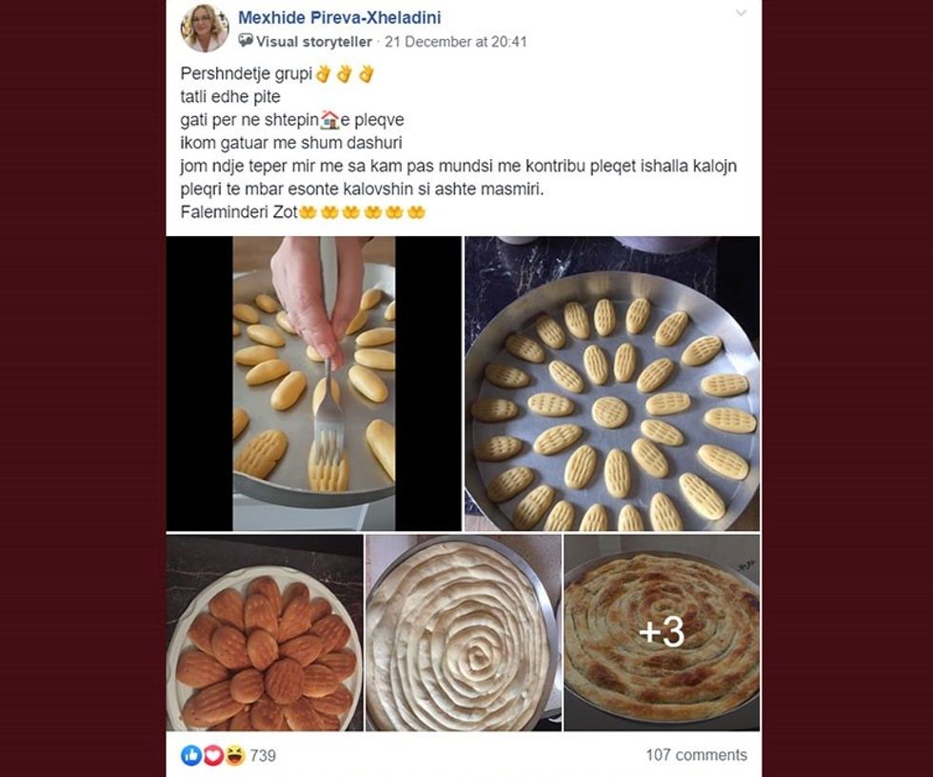The width and height of the screenshot is (933, 777).
Task: View the round tray of raw cookies photo
Action: [609, 386]
